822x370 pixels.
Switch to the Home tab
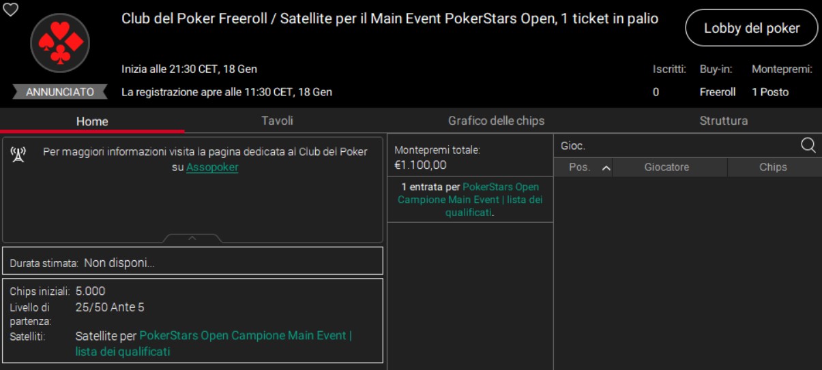click(x=92, y=121)
